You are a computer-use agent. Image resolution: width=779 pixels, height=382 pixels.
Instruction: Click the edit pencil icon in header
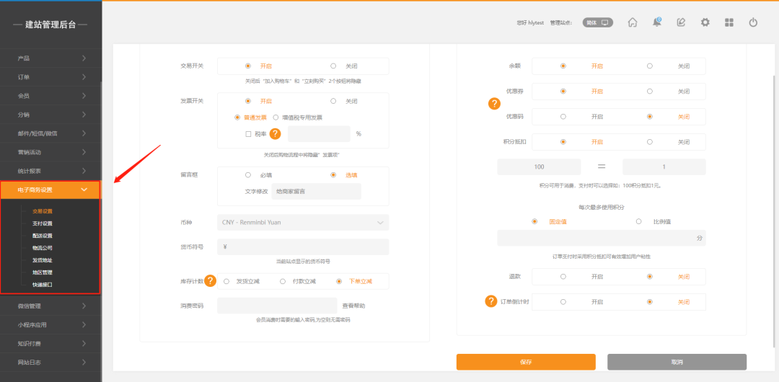(x=681, y=22)
